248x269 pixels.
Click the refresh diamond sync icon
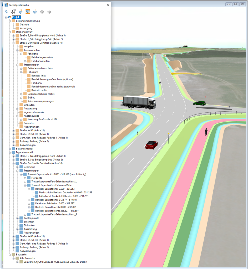point(13,12)
